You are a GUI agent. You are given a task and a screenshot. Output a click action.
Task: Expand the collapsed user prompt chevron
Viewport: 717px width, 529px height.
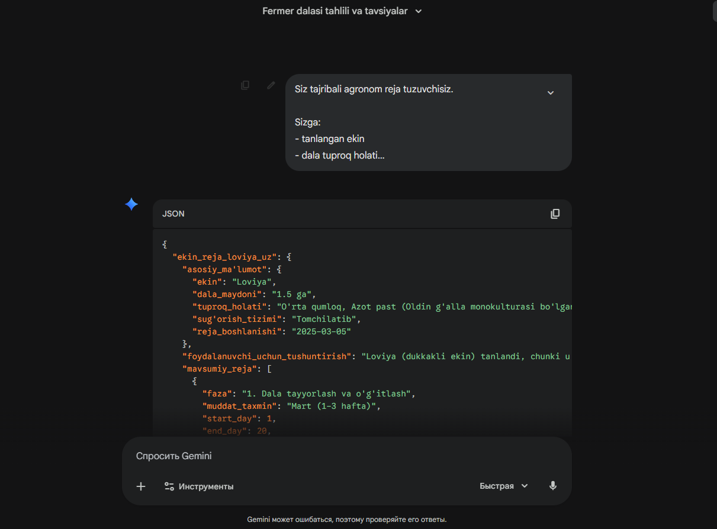coord(550,93)
